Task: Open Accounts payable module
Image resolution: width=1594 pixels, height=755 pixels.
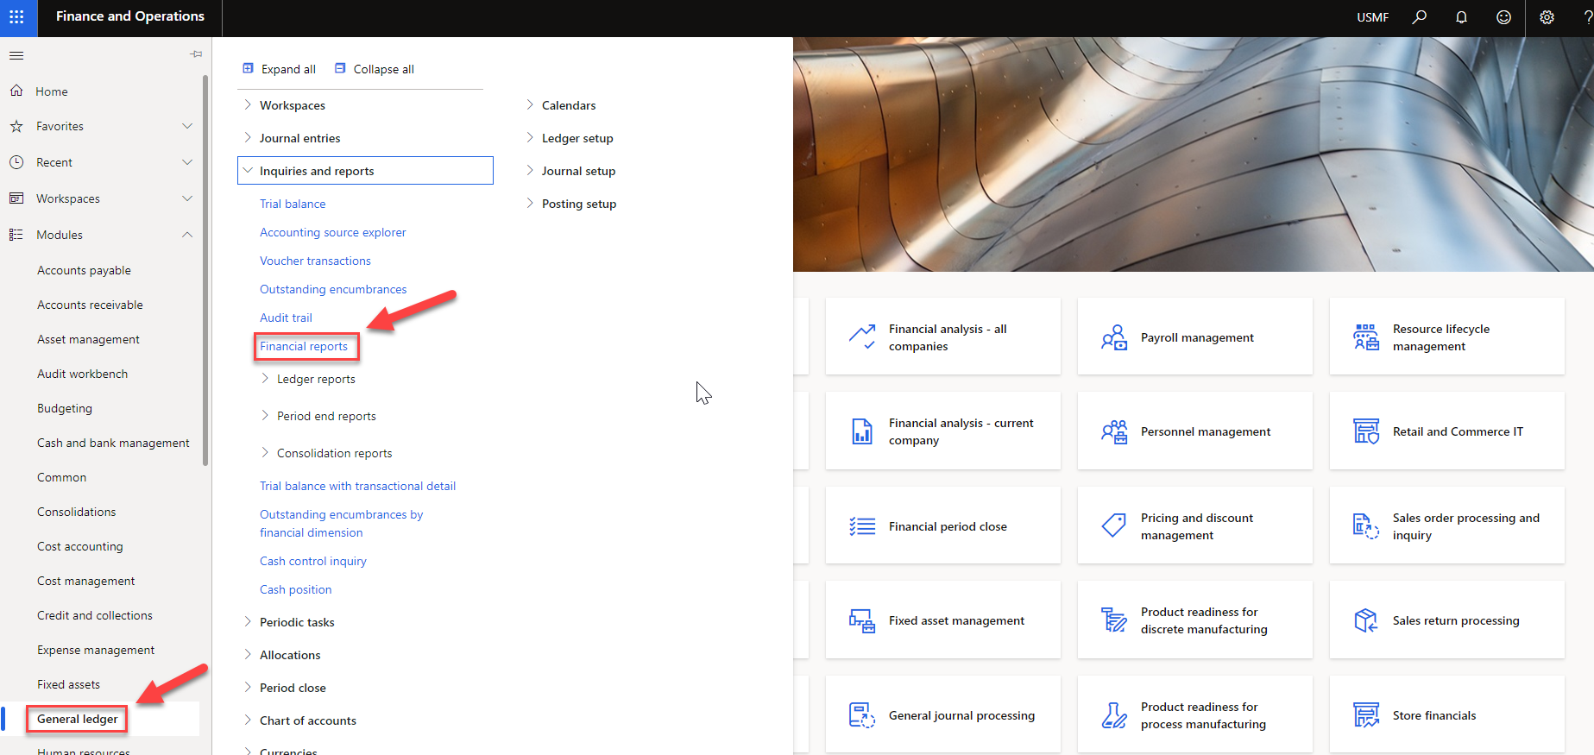Action: click(84, 270)
